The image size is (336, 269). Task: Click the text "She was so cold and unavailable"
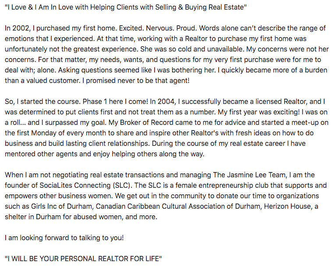(x=192, y=49)
